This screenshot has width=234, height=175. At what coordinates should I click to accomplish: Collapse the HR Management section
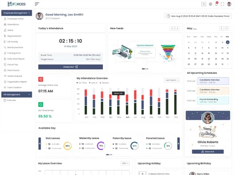click(x=16, y=95)
